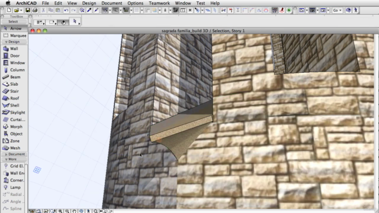Select the Column tool
379x213 pixels.
point(14,70)
